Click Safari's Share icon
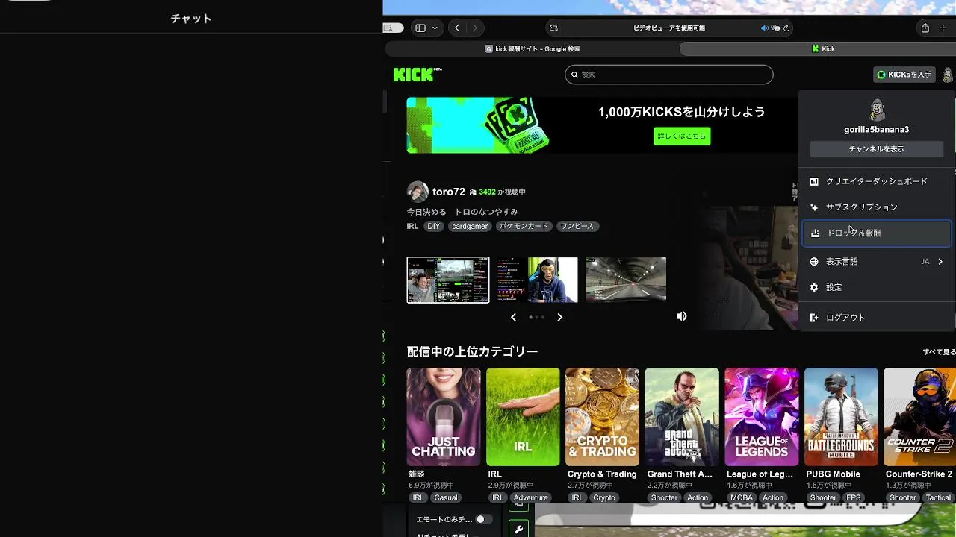 pyautogui.click(x=925, y=28)
